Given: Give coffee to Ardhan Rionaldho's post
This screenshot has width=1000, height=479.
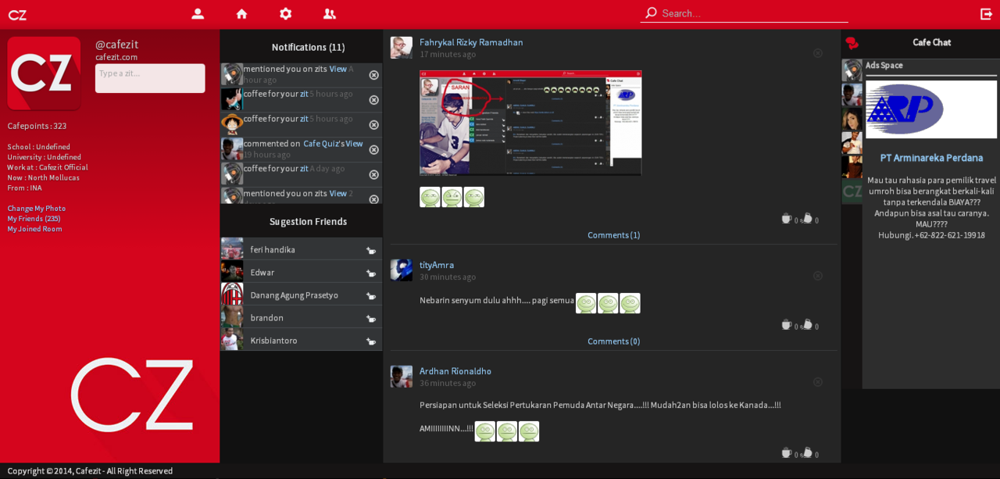Looking at the screenshot, I should (787, 452).
